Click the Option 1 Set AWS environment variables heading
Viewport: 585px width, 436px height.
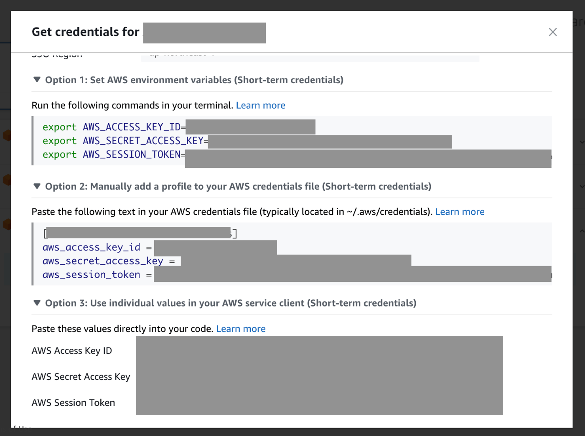pos(194,80)
